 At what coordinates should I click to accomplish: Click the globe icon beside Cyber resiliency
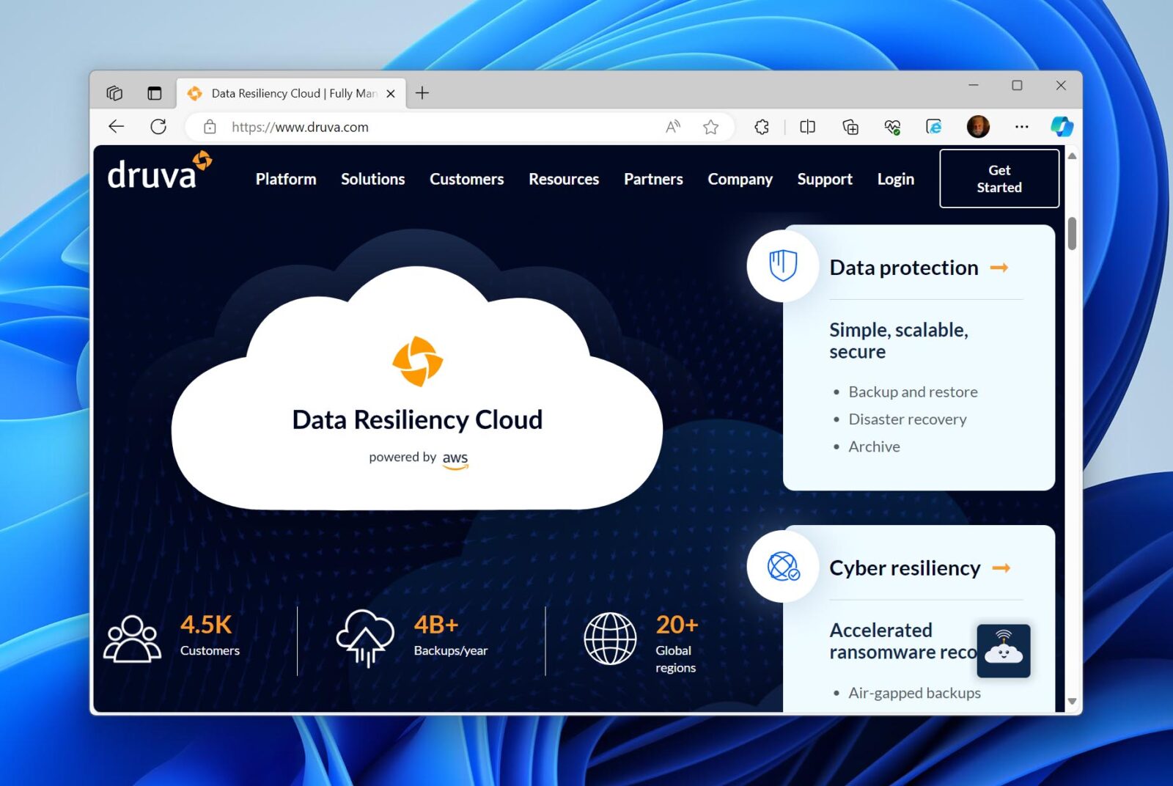click(783, 567)
